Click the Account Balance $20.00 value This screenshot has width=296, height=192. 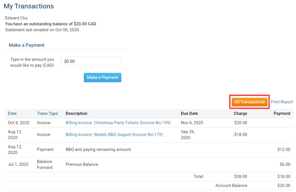pyautogui.click(x=284, y=186)
